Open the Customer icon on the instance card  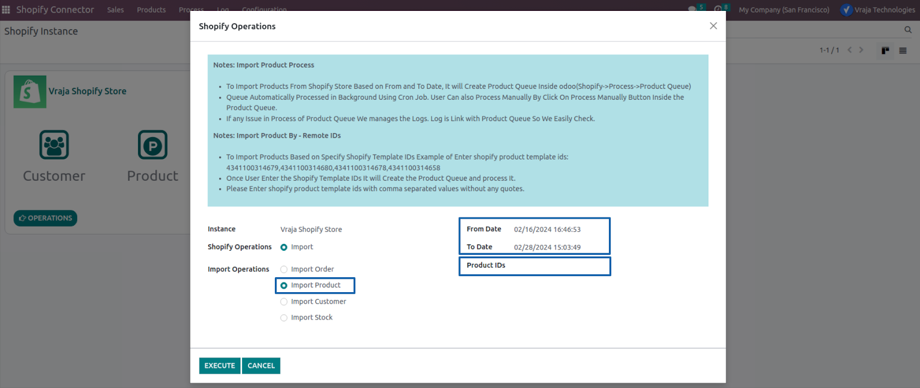[x=54, y=145]
